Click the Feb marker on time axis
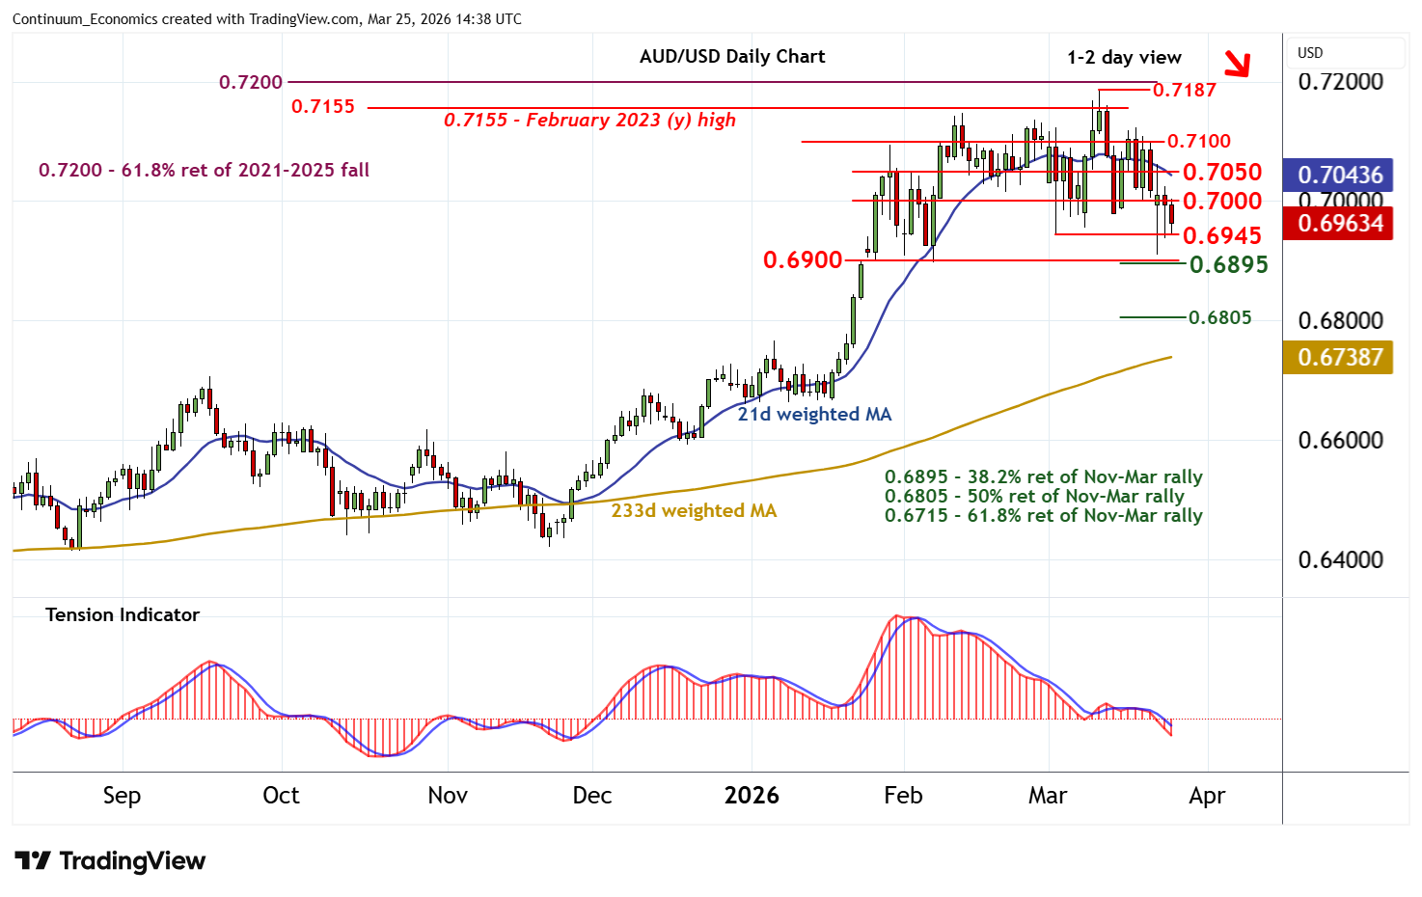Image resolution: width=1422 pixels, height=897 pixels. 903,796
